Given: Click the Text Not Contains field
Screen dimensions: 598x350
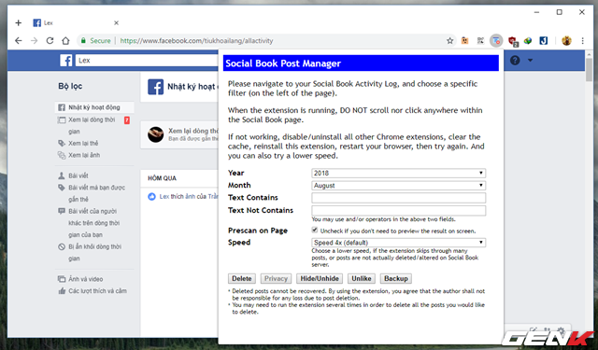Looking at the screenshot, I should [x=399, y=211].
